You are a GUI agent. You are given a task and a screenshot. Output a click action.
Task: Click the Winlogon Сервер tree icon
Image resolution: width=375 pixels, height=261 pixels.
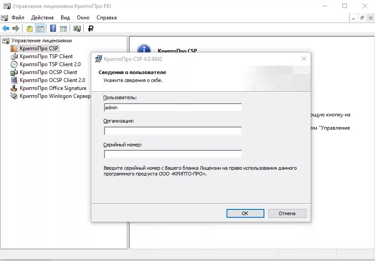click(14, 96)
